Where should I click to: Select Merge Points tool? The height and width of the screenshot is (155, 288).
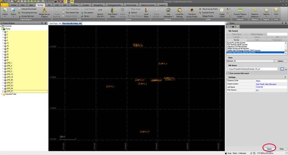pos(206,16)
